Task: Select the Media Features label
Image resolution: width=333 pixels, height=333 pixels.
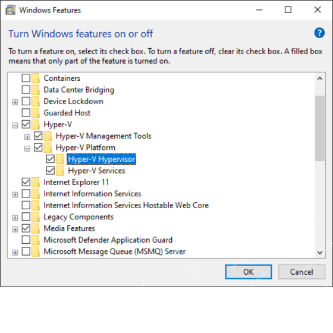Action: pyautogui.click(x=69, y=228)
